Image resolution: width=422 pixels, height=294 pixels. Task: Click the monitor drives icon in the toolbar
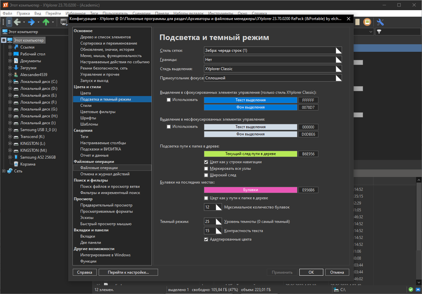pyautogui.click(x=64, y=22)
